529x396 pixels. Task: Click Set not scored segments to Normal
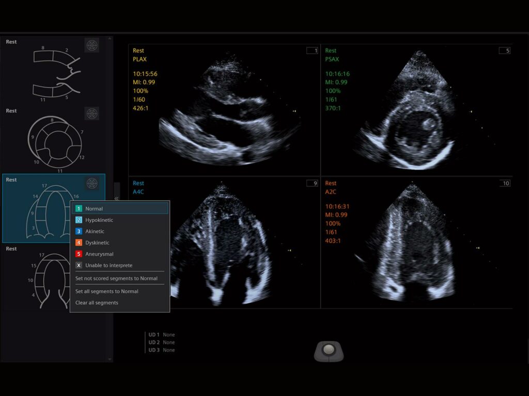tap(116, 278)
